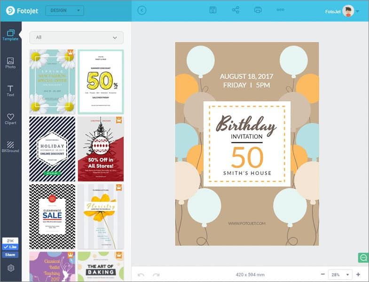The width and height of the screenshot is (369, 282).
Task: Select the AUGUST 18, 2017 date text
Action: [x=246, y=76]
